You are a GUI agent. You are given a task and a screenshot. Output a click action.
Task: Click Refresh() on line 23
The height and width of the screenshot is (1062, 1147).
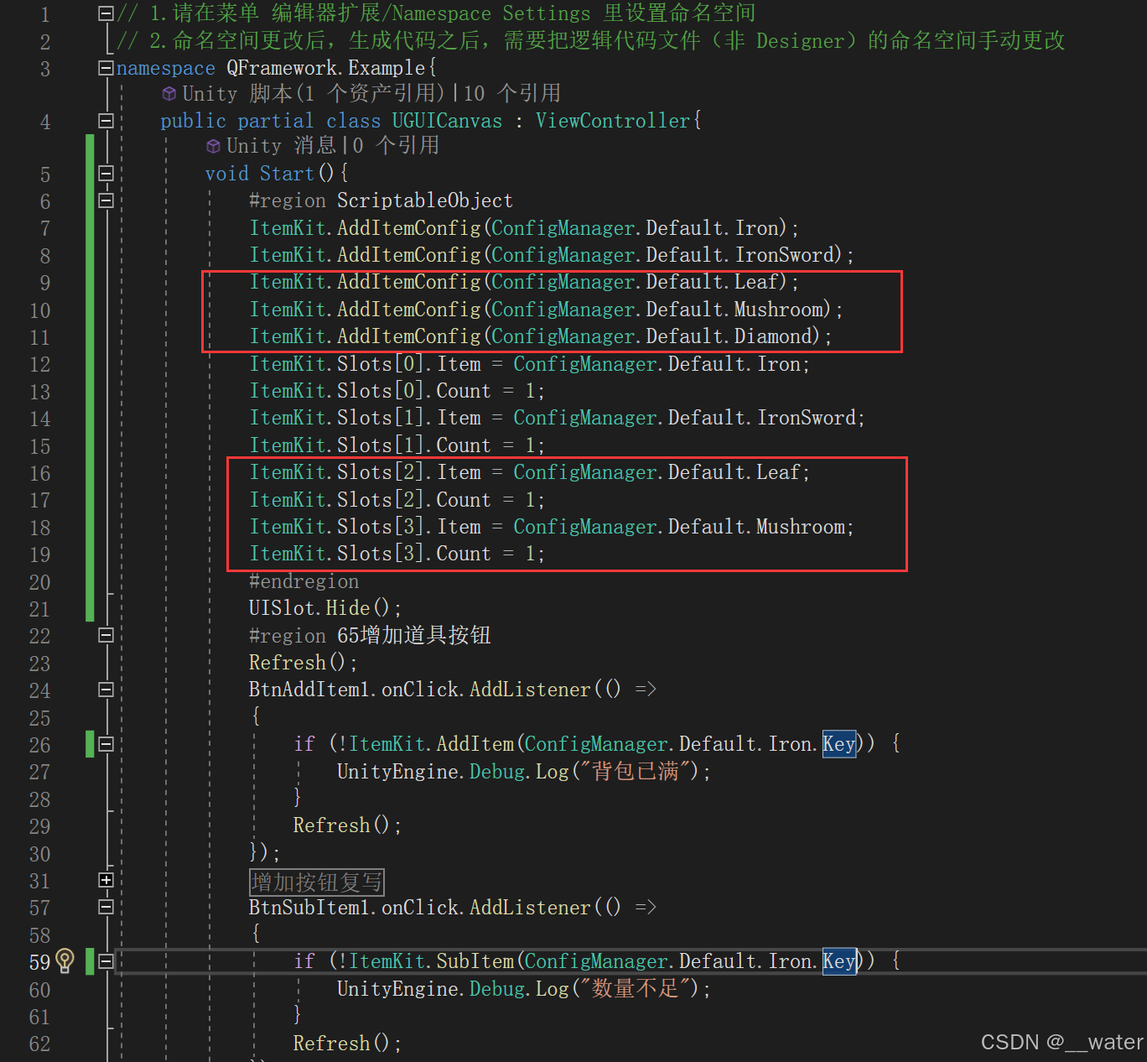pos(303,663)
